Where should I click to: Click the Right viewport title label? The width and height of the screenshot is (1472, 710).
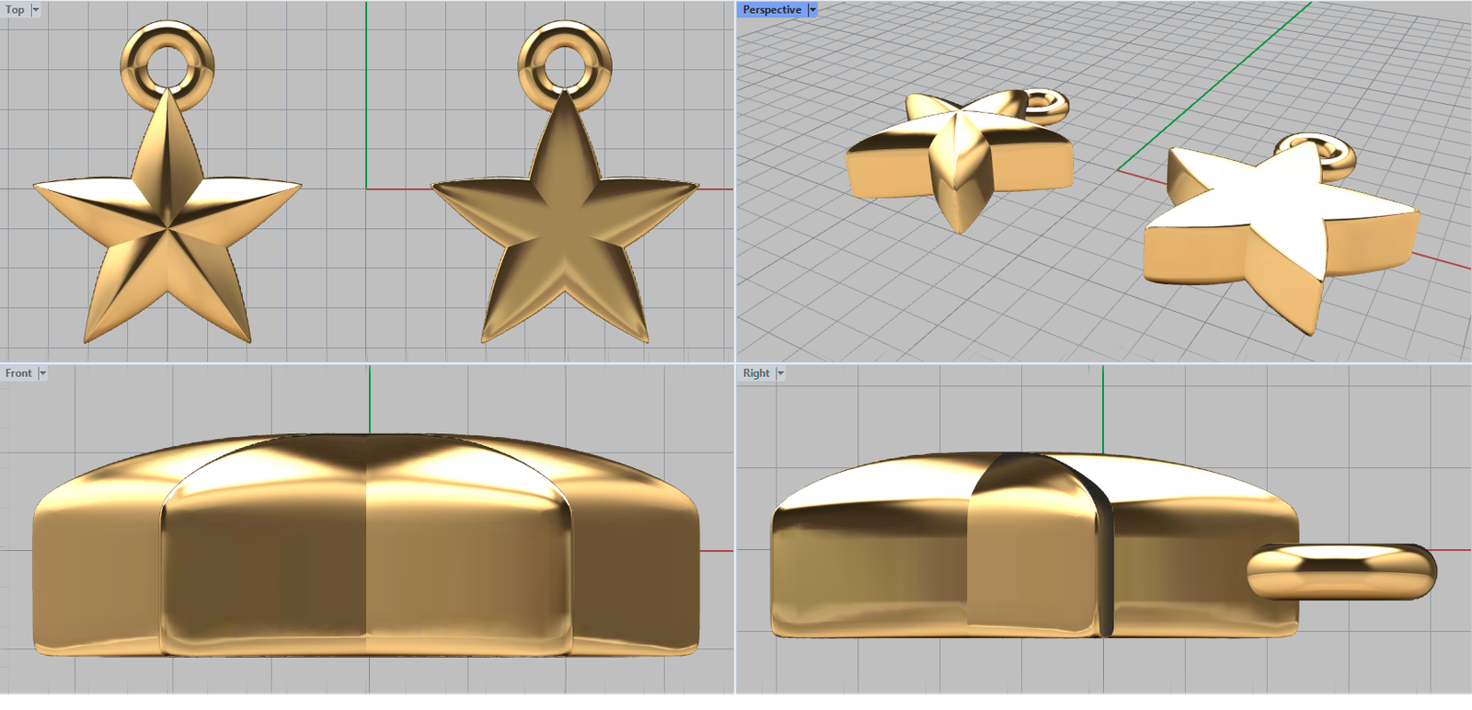[x=755, y=373]
